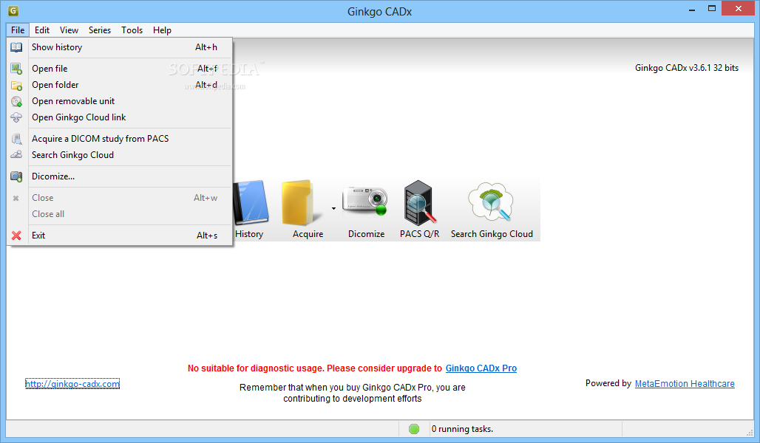Select Show history menu entry
Image resolution: width=760 pixels, height=443 pixels.
point(120,47)
